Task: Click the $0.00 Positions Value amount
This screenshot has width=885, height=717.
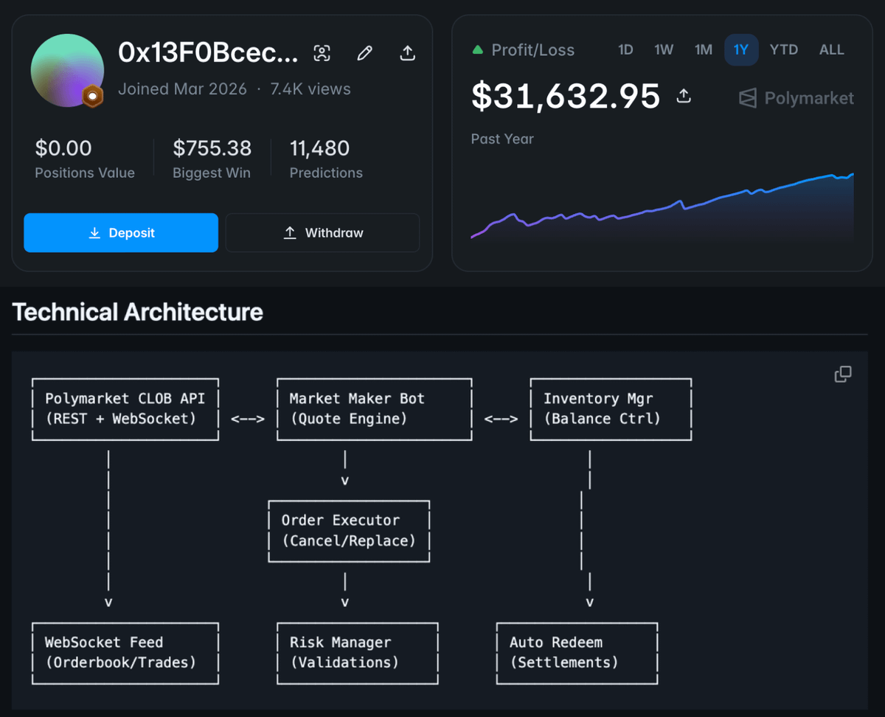Action: pyautogui.click(x=63, y=148)
